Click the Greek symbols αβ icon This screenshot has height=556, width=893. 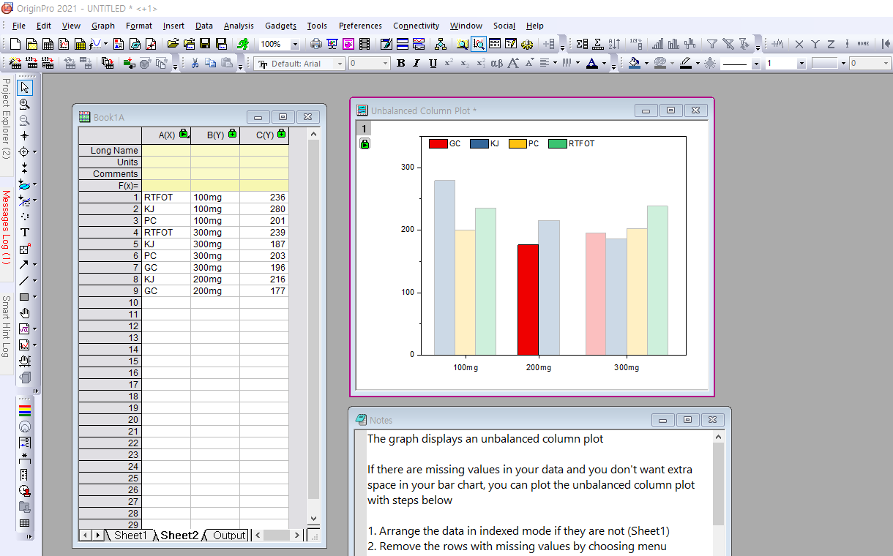pos(497,64)
